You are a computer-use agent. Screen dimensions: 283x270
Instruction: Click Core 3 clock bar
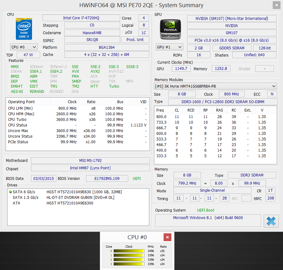[x=129, y=264]
